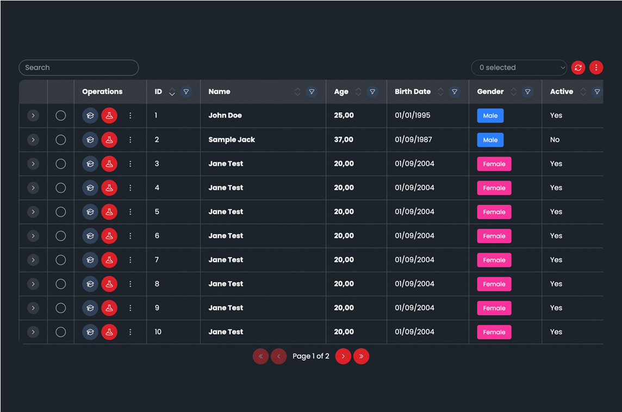Viewport: 622px width, 412px height.
Task: Click the Gender column filter icon
Action: coord(527,92)
